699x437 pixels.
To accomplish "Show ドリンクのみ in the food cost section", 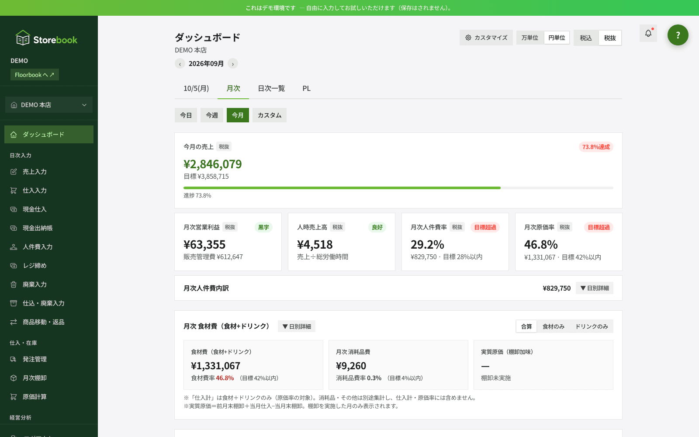I will coord(592,326).
